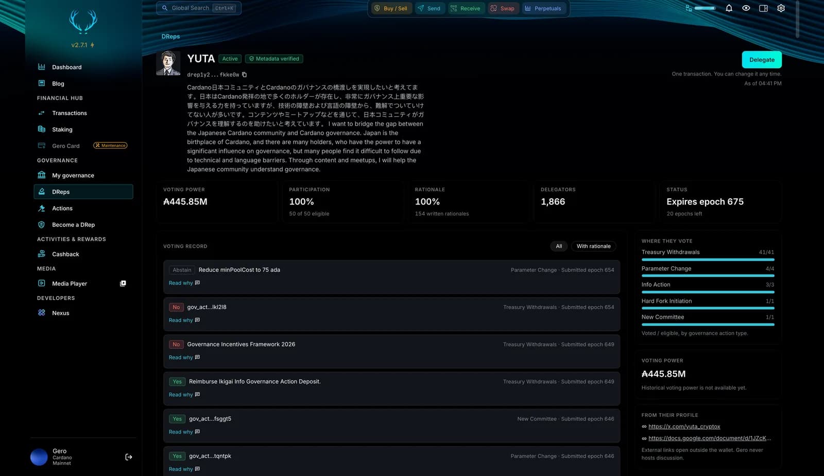Image resolution: width=824 pixels, height=476 pixels.
Task: Select the Reduce minPoolCost to 75 ada title
Action: 239,270
